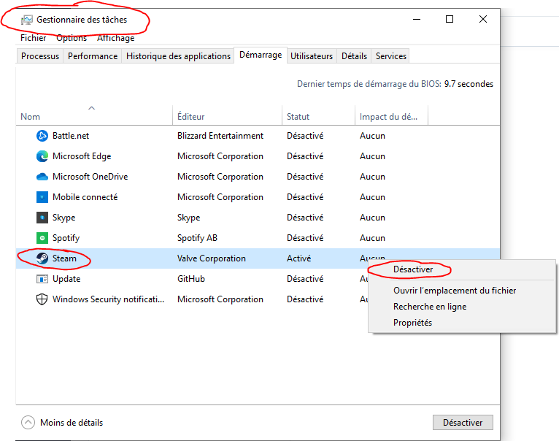Sort by the Nom column header
The height and width of the screenshot is (441, 559).
coord(31,117)
